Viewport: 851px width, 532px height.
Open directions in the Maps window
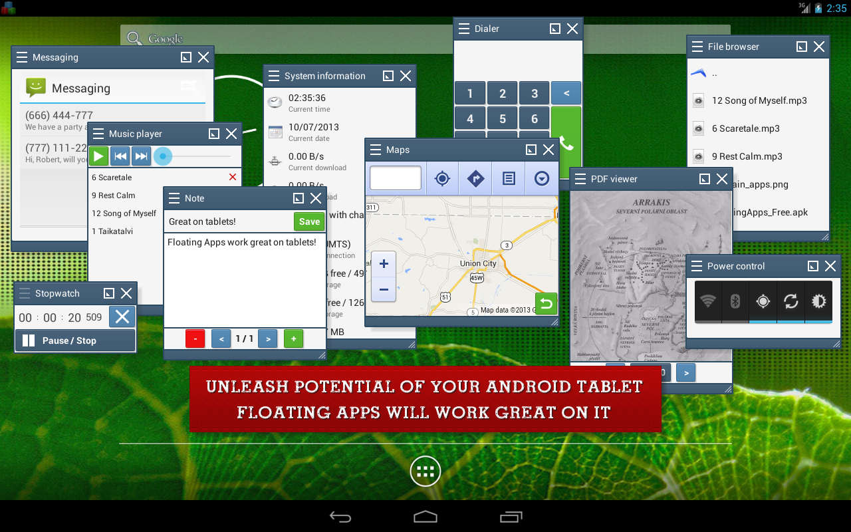[x=475, y=178]
